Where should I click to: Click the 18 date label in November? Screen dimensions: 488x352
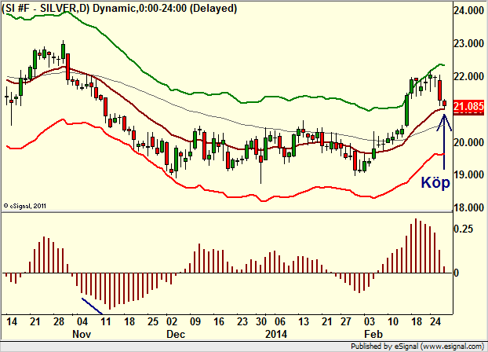pyautogui.click(x=129, y=321)
